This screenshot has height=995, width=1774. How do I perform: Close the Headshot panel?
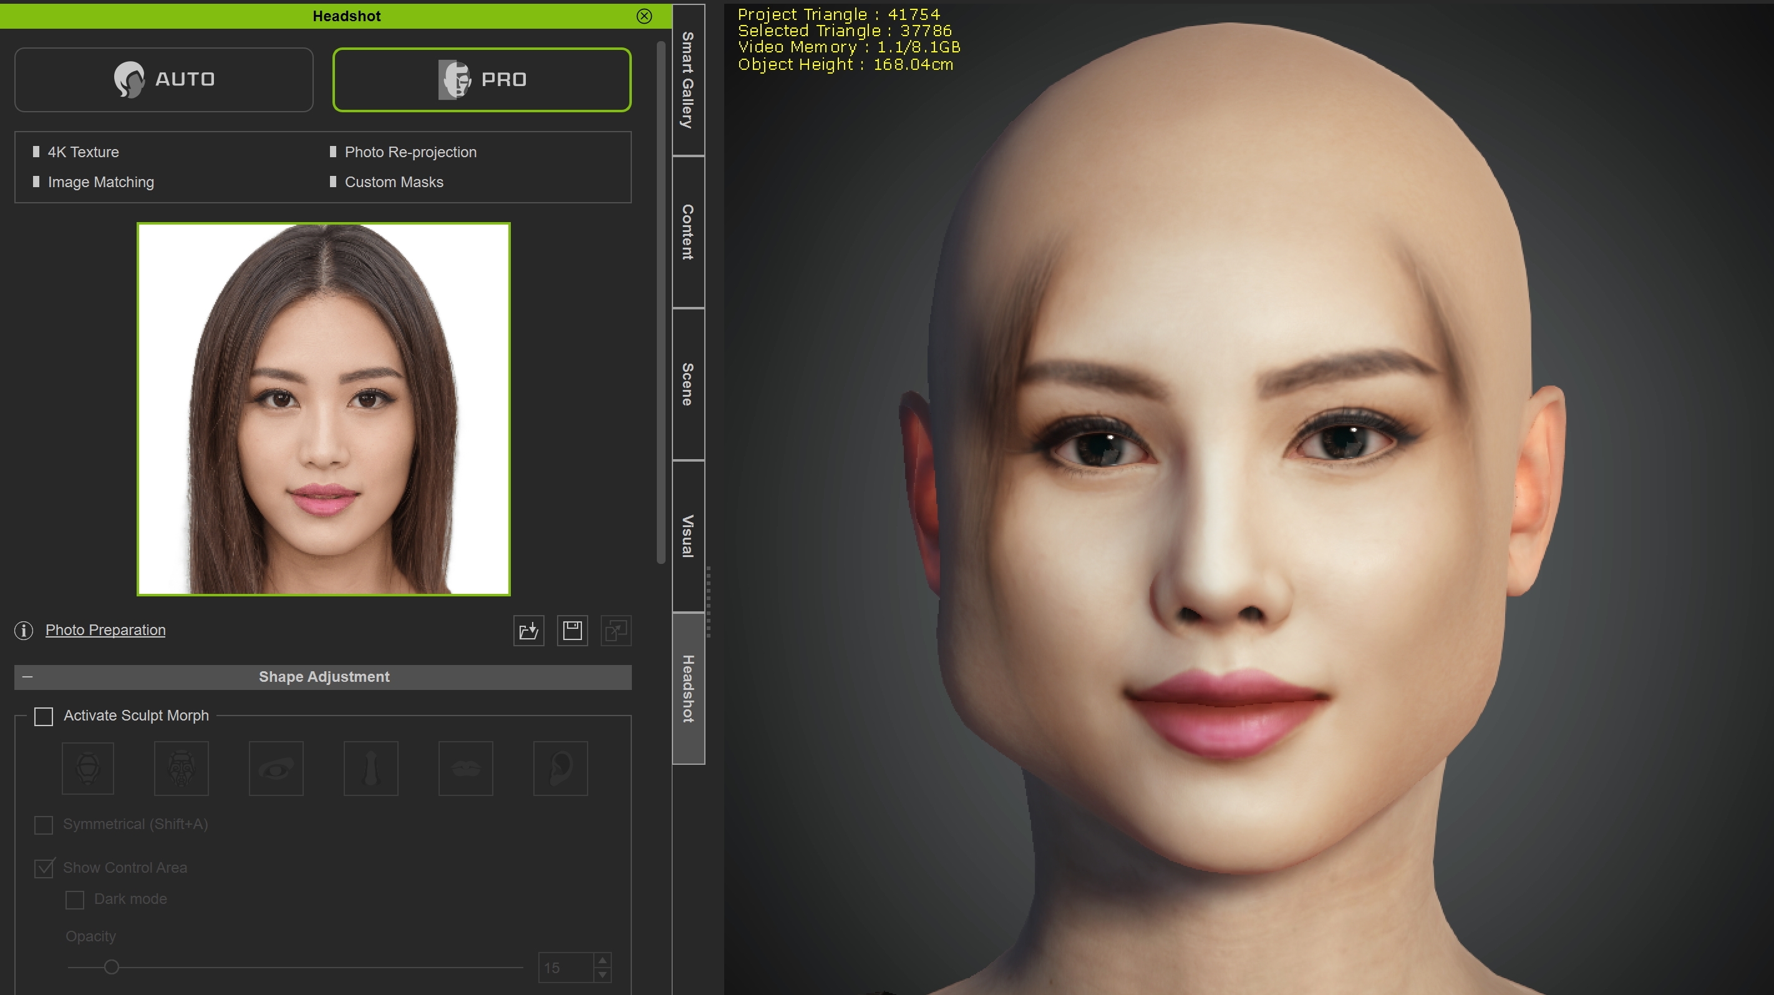(644, 16)
